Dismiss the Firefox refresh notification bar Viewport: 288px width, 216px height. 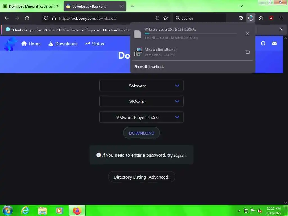coord(281,29)
